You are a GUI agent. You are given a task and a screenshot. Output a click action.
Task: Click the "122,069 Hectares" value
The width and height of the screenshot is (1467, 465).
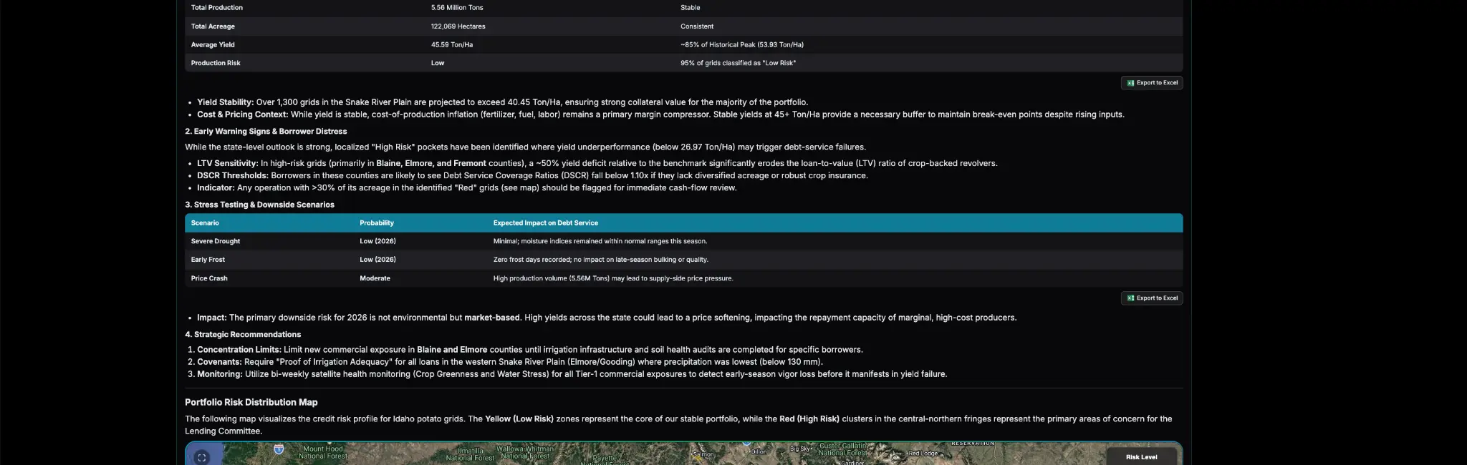(x=458, y=26)
